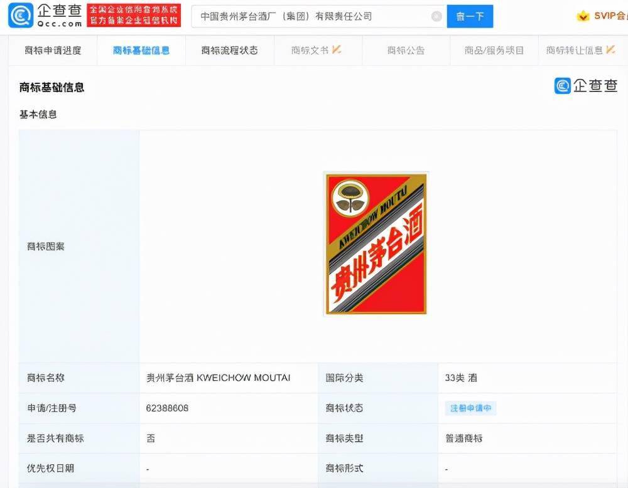Click the 贵州茅台酒 trademark image
The image size is (628, 488).
(375, 245)
